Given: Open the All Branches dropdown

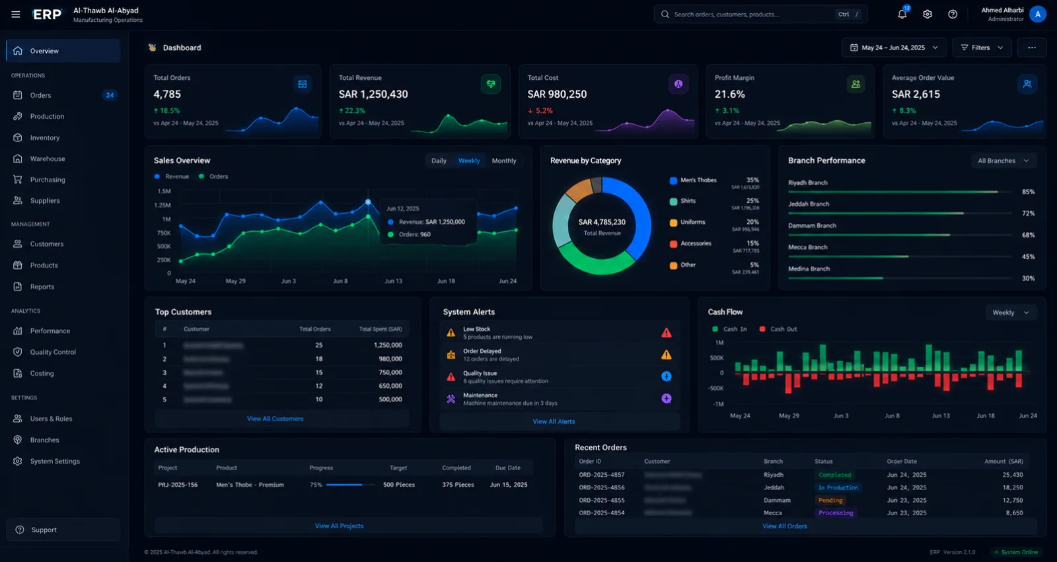Looking at the screenshot, I should [1003, 160].
